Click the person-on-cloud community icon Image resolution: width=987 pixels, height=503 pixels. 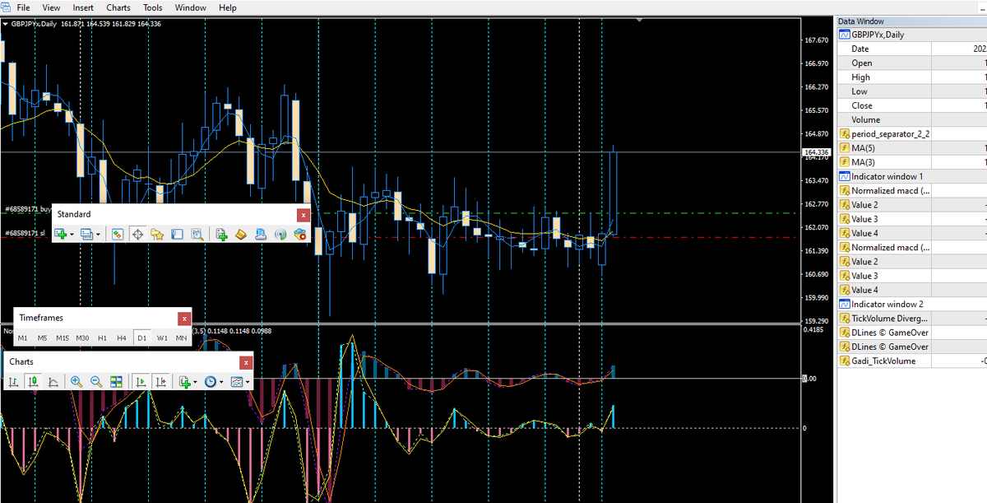point(261,234)
